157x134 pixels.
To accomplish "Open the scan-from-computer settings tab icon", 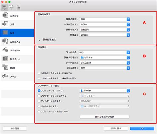I will tap(4, 7).
